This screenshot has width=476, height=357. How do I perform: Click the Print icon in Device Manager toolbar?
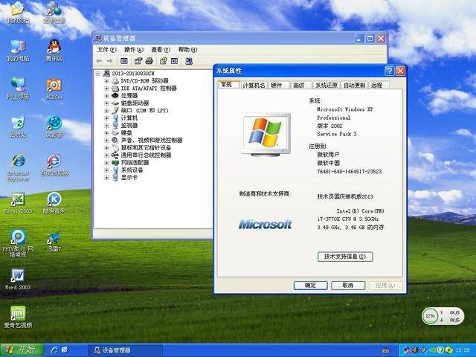[x=149, y=61]
